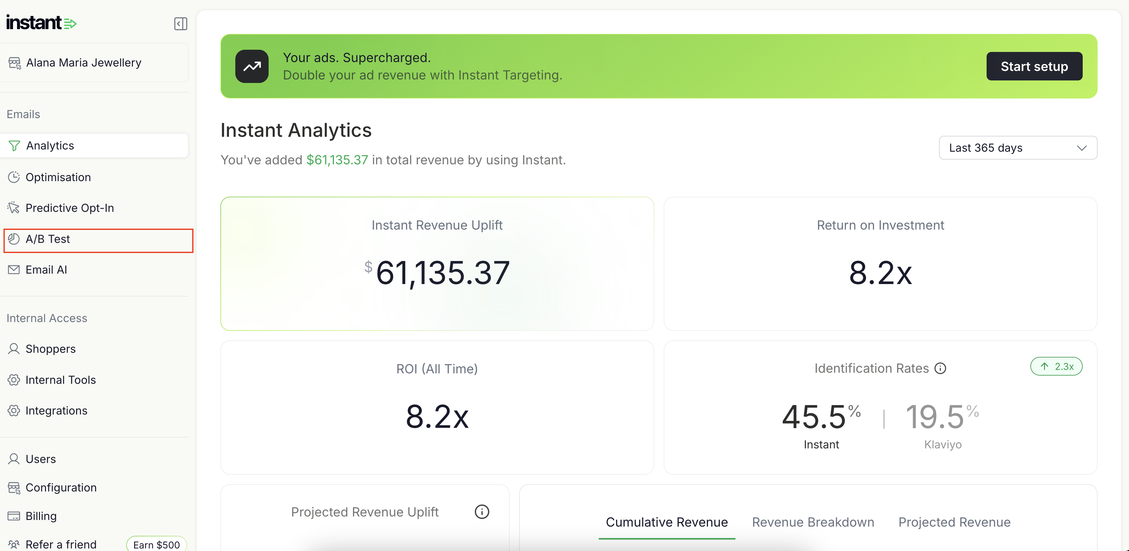Click the Start setup button

[1034, 66]
